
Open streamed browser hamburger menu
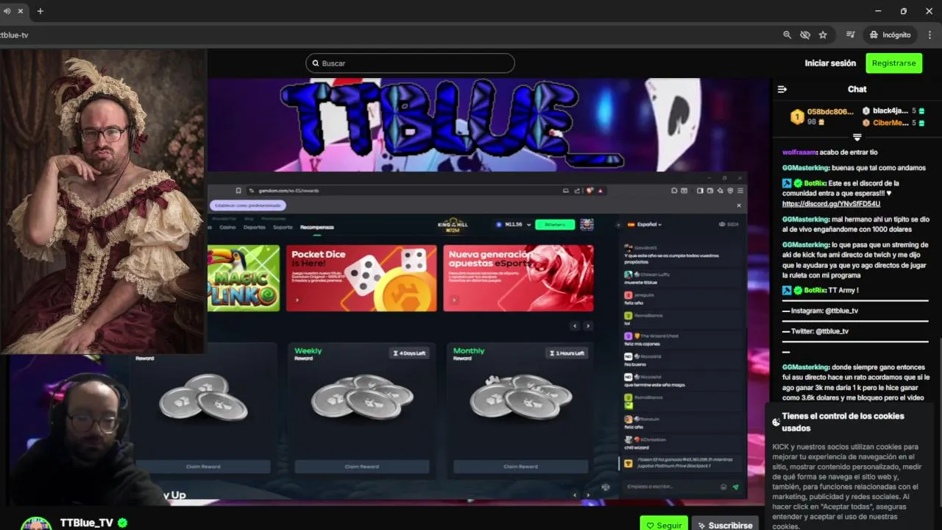(x=740, y=191)
